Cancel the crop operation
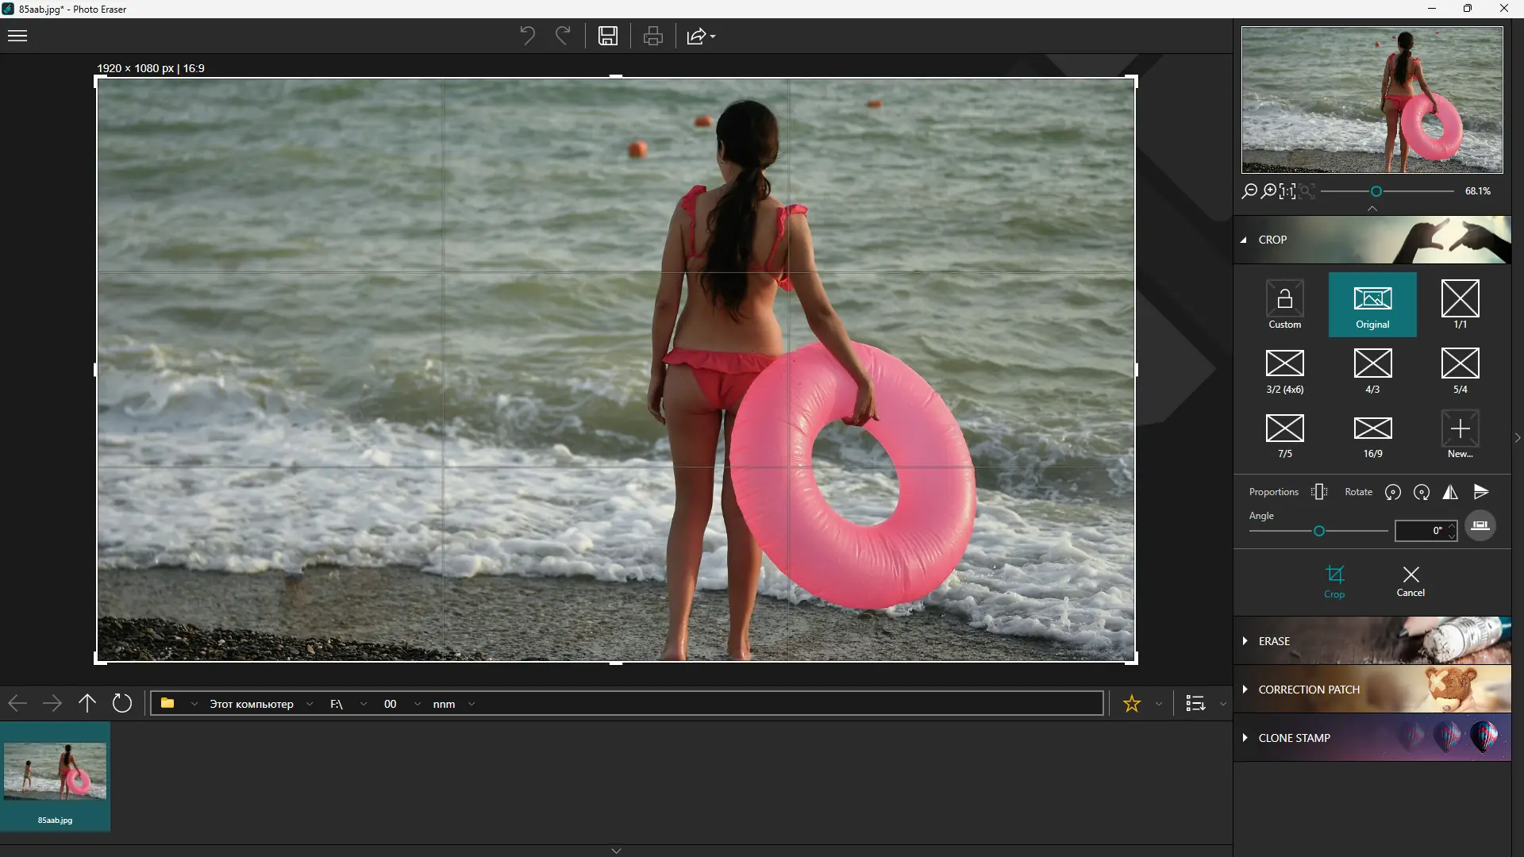1524x857 pixels. (1410, 581)
